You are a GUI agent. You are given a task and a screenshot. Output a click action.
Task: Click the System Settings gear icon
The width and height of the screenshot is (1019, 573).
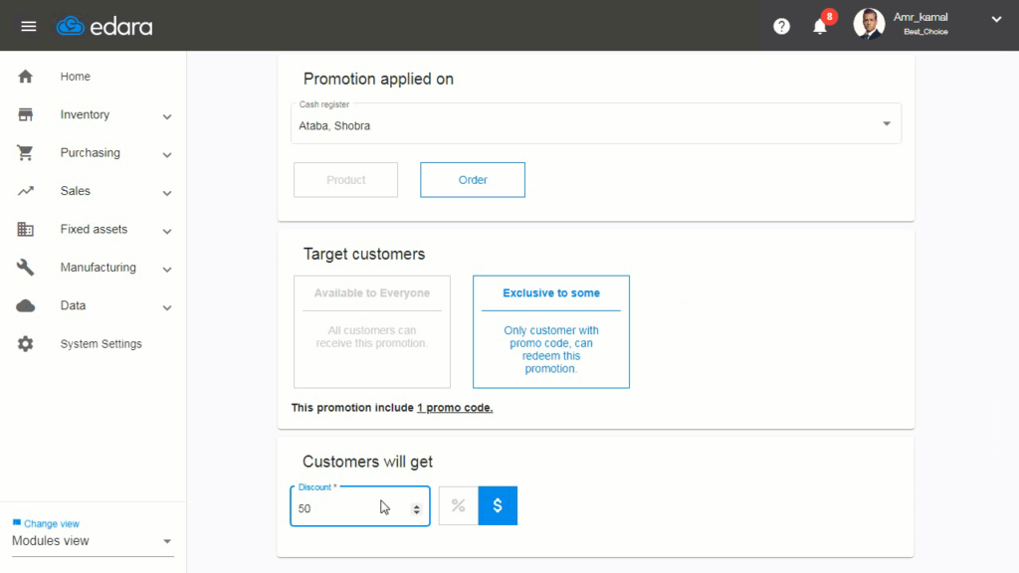pos(24,343)
